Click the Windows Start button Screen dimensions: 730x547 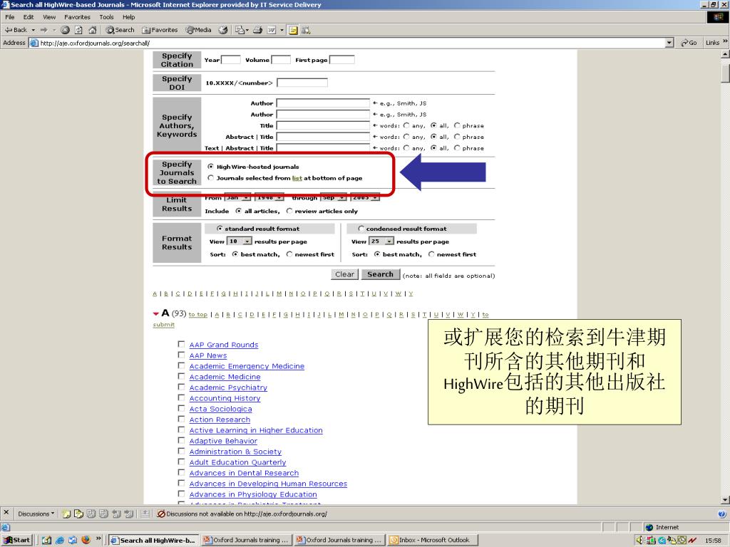click(x=17, y=540)
